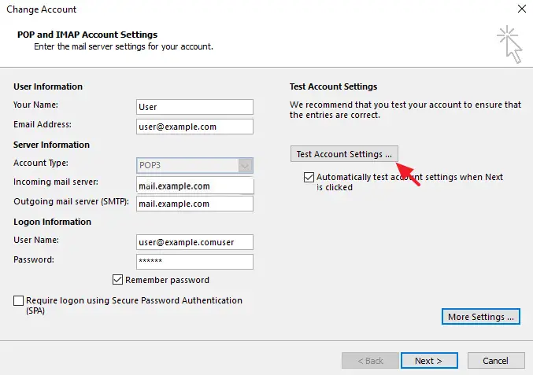The height and width of the screenshot is (375, 533).
Task: Proceed with the Next button
Action: coord(429,361)
